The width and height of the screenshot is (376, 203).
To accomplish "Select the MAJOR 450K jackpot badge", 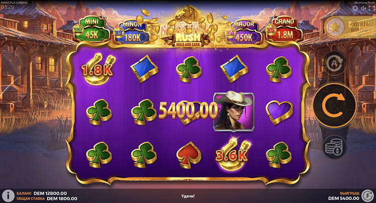I will [x=244, y=33].
